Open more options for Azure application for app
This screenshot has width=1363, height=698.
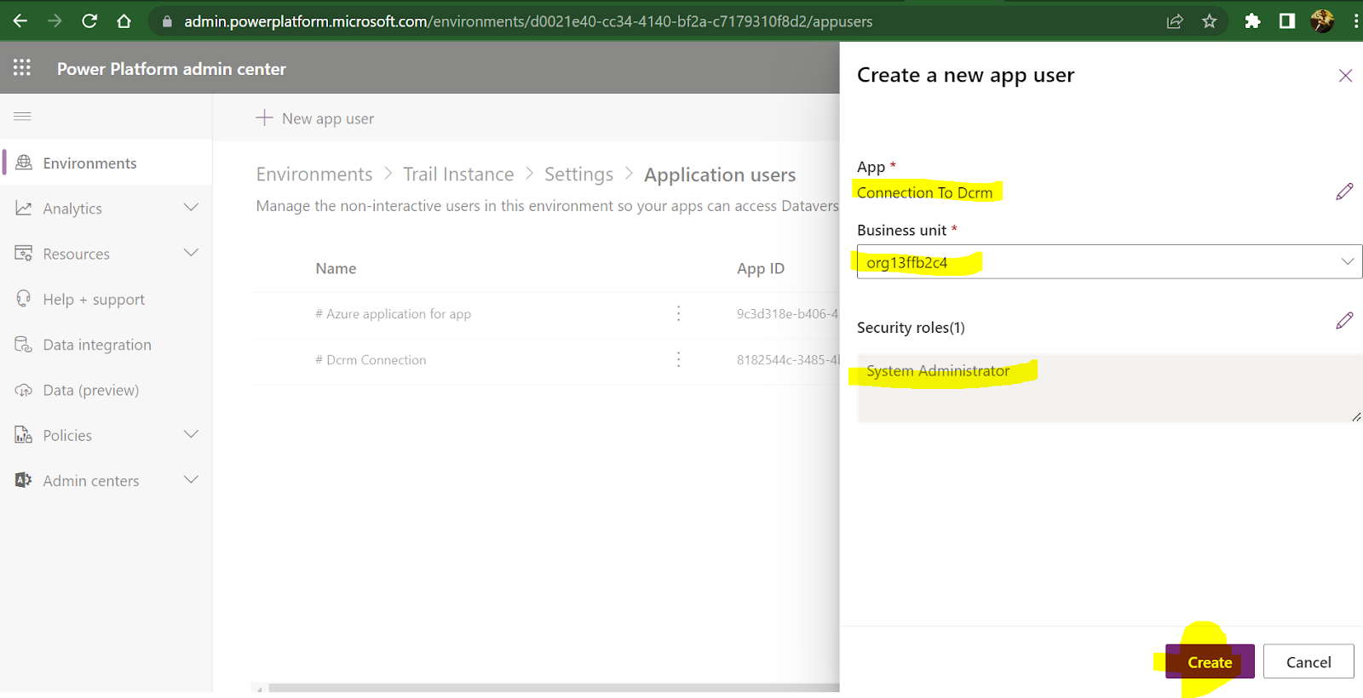[x=678, y=313]
